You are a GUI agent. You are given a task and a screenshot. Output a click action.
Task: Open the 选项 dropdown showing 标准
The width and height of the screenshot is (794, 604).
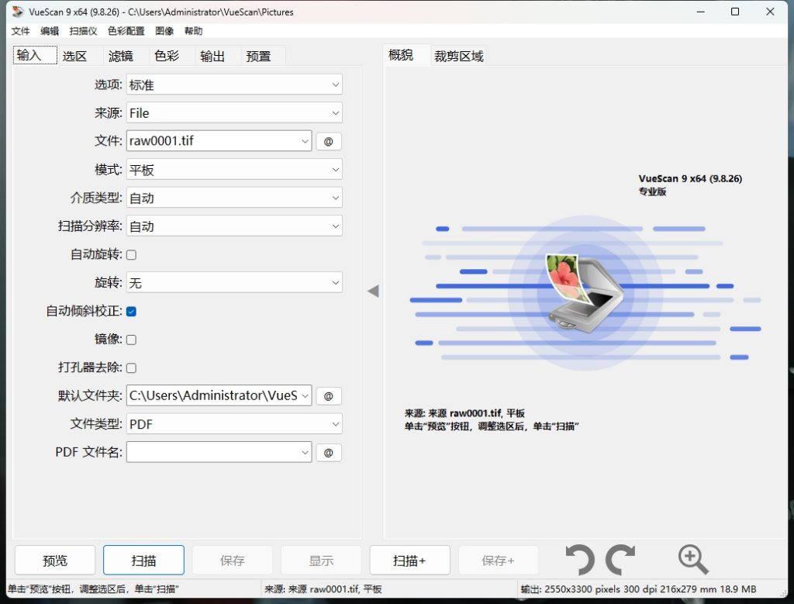coord(234,85)
